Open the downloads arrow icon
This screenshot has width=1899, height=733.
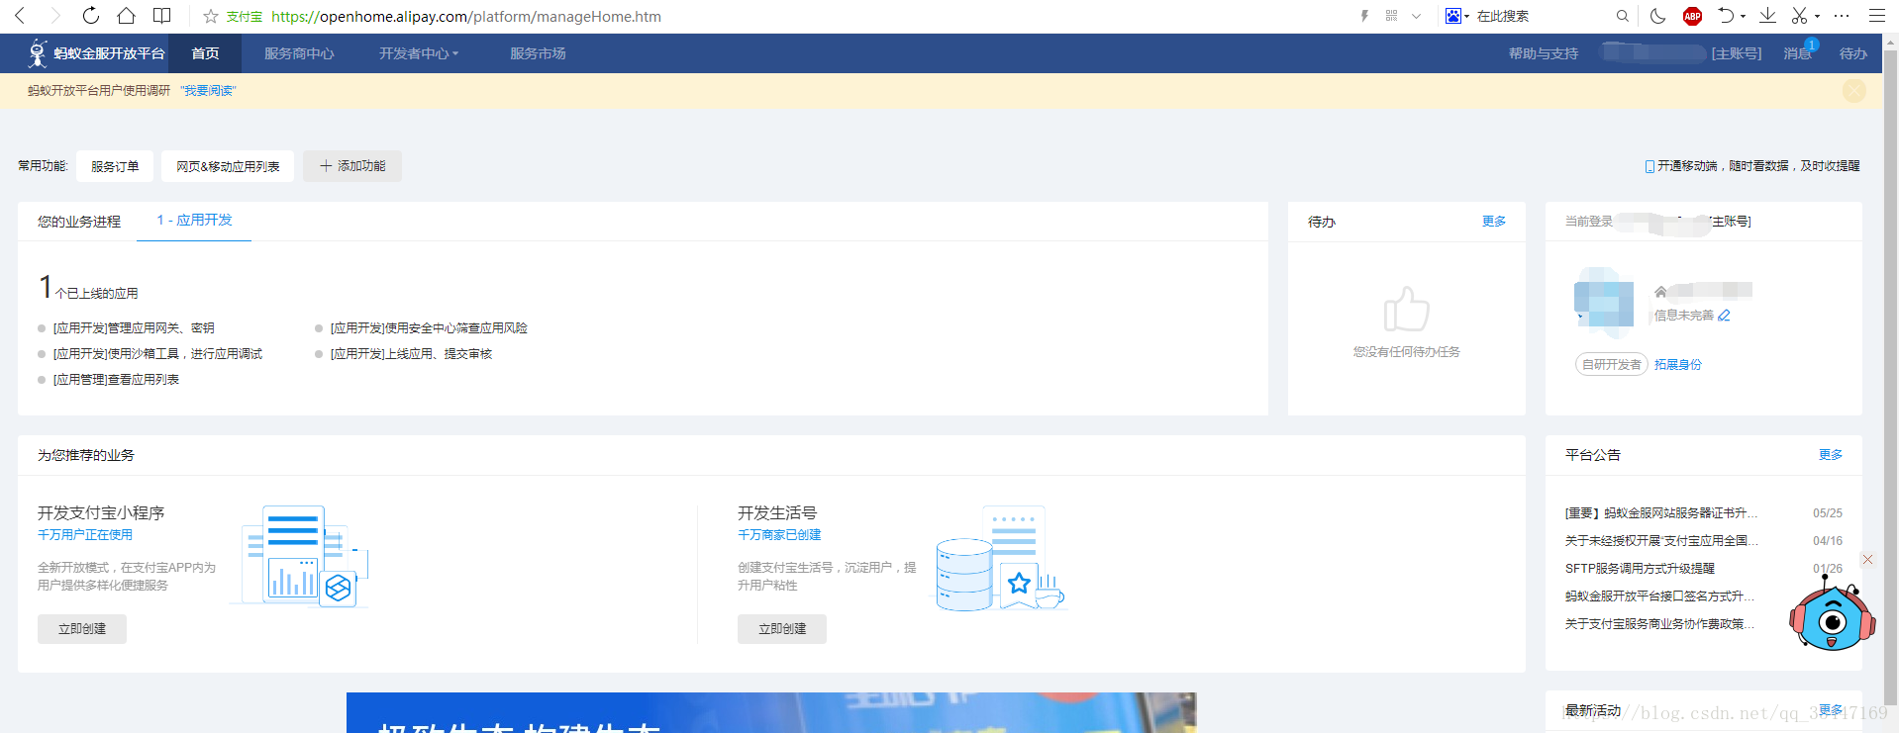click(1767, 16)
